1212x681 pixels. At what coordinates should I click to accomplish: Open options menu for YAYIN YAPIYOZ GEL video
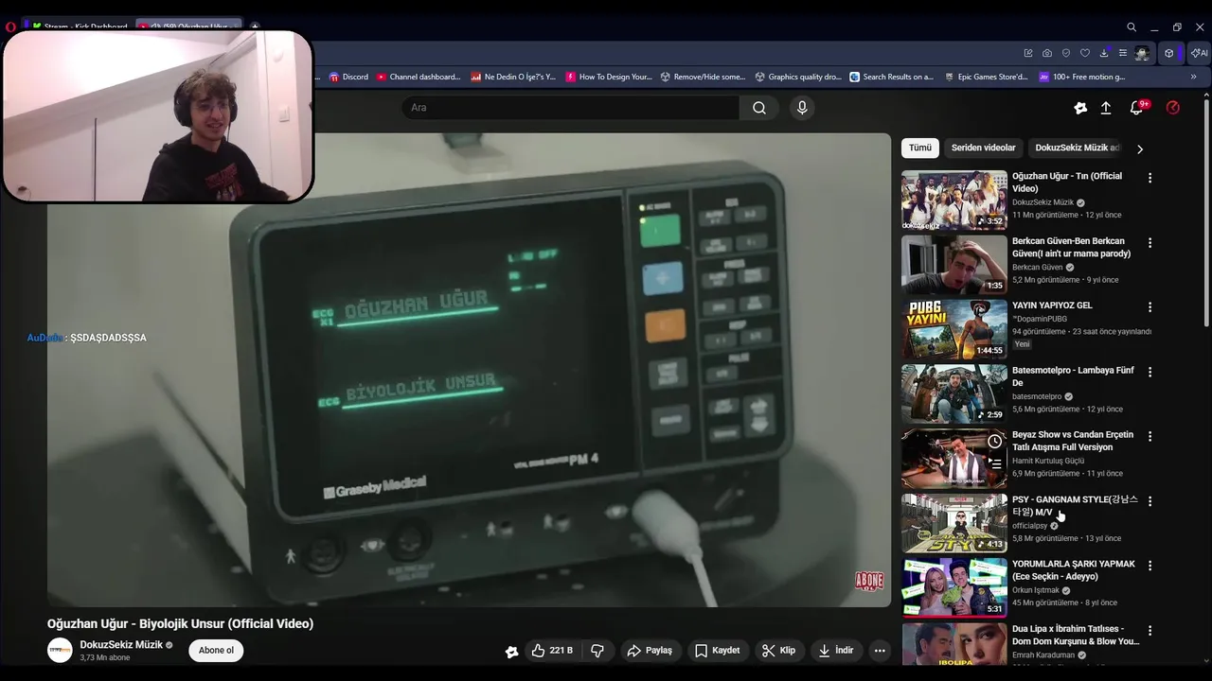tap(1150, 307)
